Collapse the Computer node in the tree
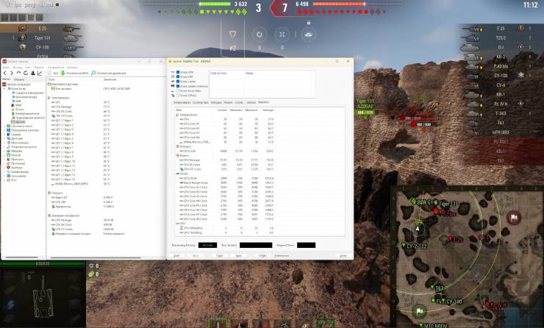Image resolution: width=544 pixels, height=328 pixels. click(4, 88)
